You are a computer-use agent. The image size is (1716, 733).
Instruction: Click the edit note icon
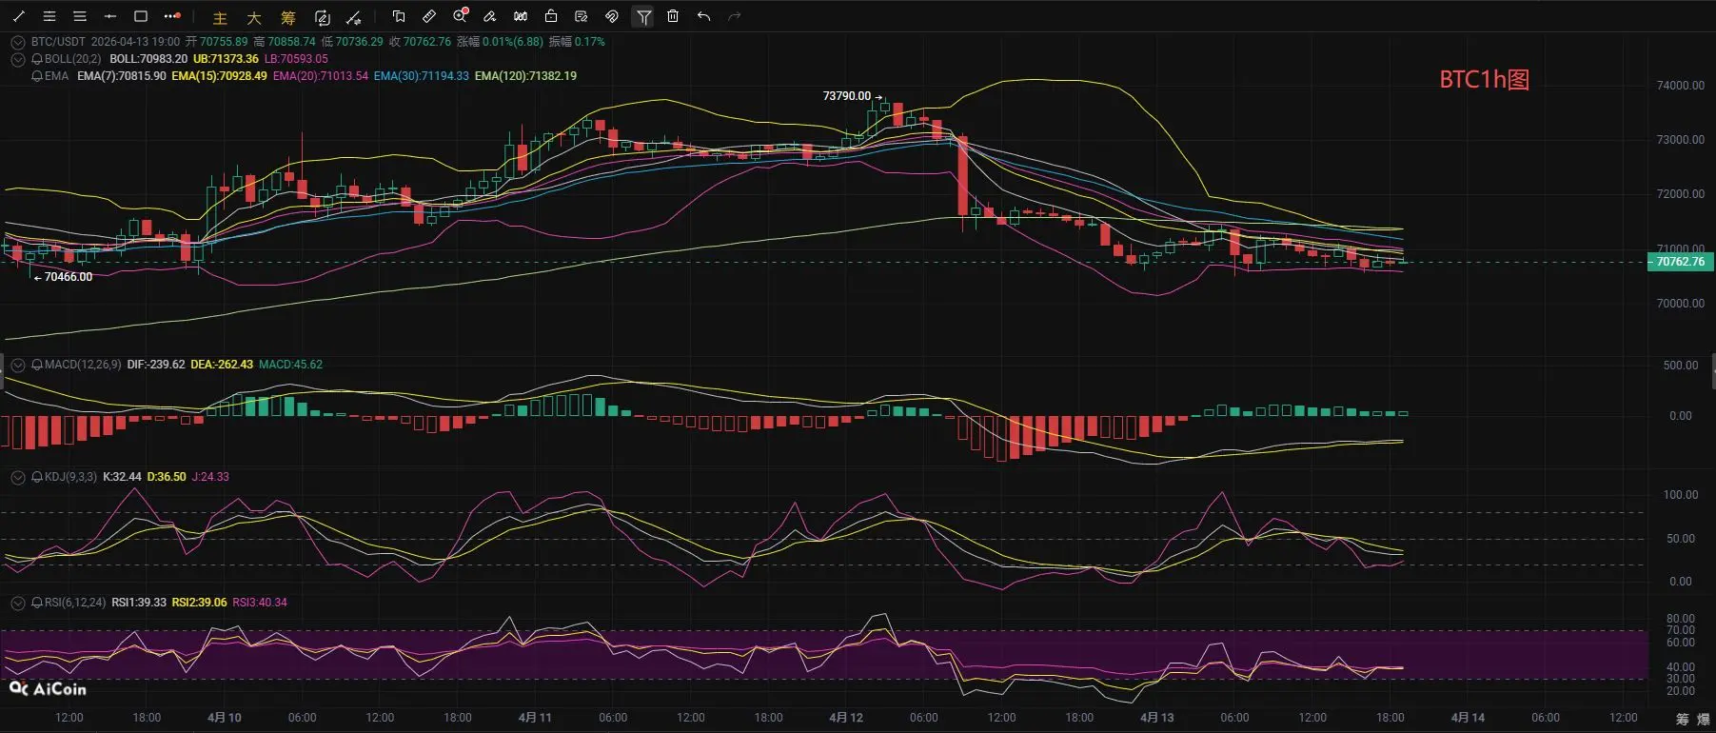(582, 16)
